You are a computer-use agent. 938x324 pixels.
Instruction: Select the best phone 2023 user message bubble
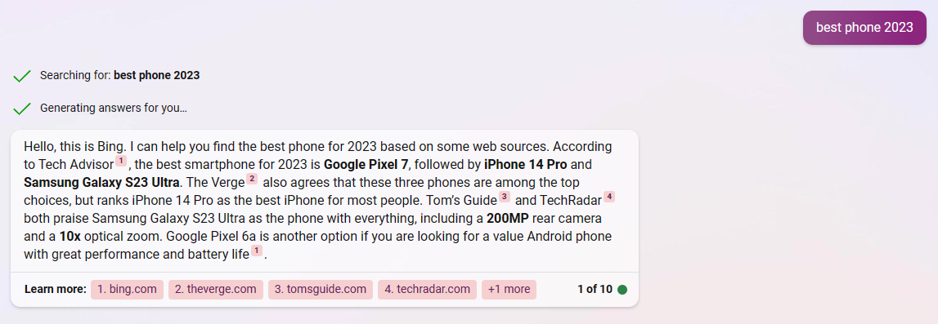pos(864,28)
